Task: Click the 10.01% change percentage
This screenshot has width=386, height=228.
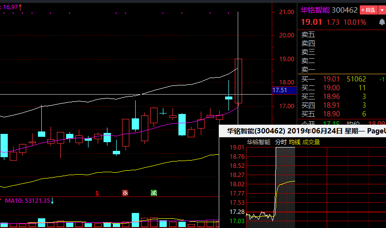Action: (355, 22)
